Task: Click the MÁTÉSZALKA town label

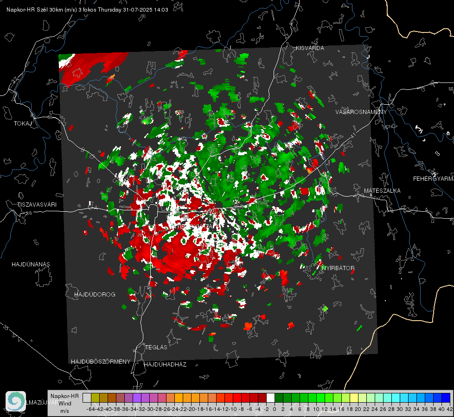Action: coord(382,191)
